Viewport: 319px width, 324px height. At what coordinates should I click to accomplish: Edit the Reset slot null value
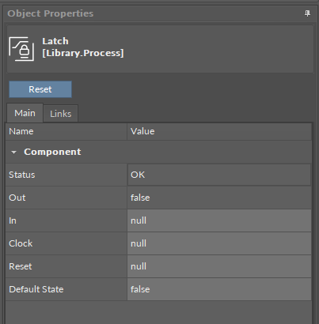click(x=219, y=266)
